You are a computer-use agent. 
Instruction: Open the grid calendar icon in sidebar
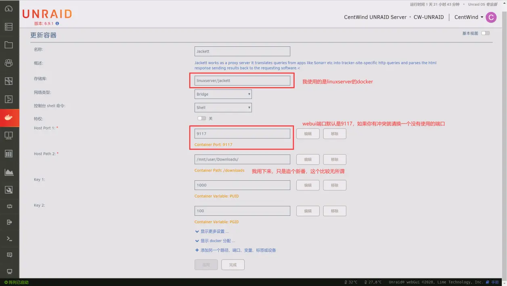pos(9,154)
